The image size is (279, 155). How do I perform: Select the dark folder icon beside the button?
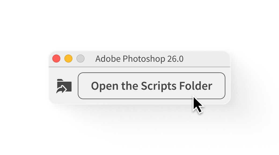[x=64, y=86]
